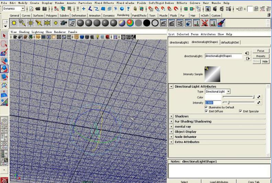Click the Focus button
Screen dimensions: 272x183
click(261, 51)
